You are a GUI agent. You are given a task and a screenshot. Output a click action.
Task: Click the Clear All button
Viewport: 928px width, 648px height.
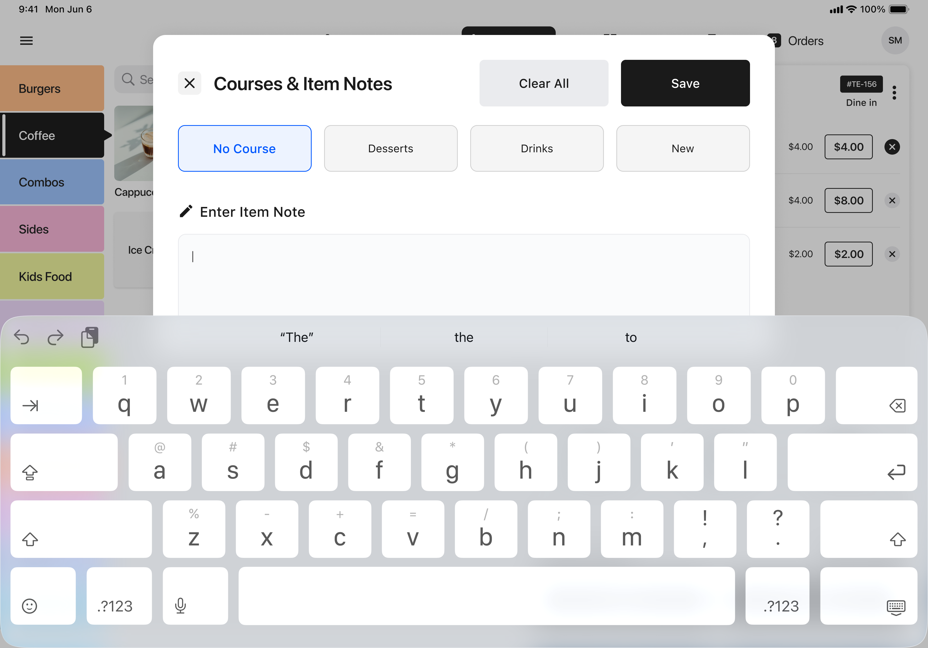[544, 83]
